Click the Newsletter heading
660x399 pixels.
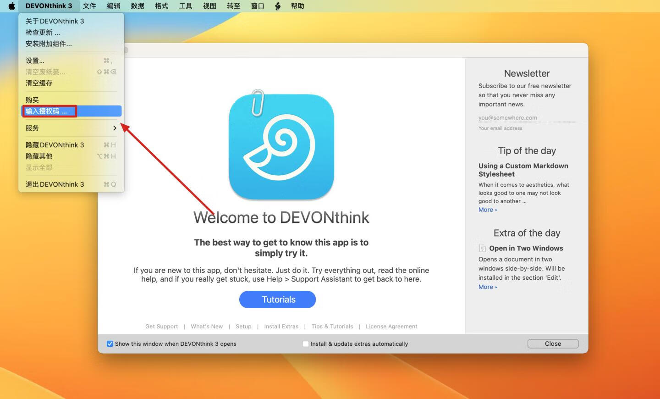[527, 73]
